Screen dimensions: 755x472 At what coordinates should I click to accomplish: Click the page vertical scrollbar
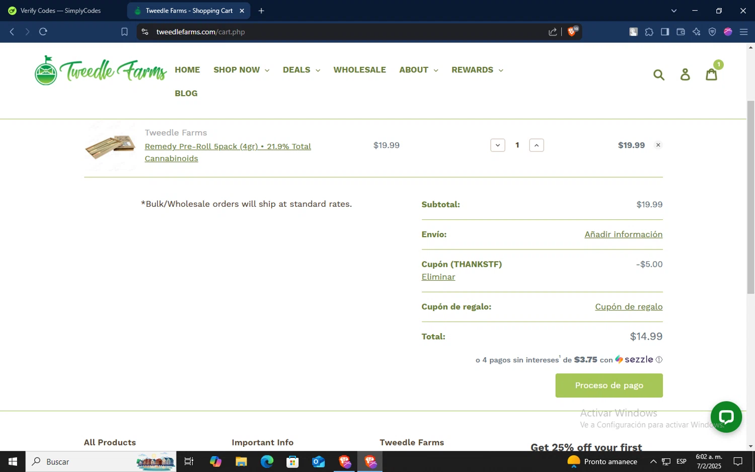tap(750, 196)
